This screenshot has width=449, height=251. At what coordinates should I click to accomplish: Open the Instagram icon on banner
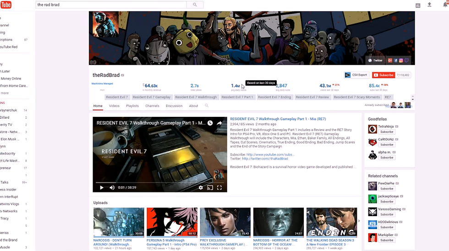[x=401, y=60]
